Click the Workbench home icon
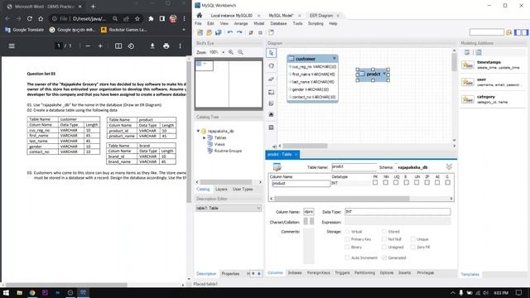 pos(200,16)
